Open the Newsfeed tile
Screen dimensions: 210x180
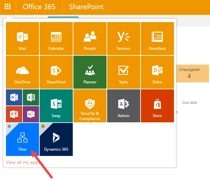tap(157, 39)
